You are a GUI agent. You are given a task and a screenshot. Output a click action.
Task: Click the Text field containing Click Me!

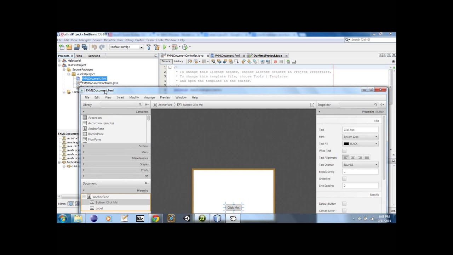(x=360, y=130)
